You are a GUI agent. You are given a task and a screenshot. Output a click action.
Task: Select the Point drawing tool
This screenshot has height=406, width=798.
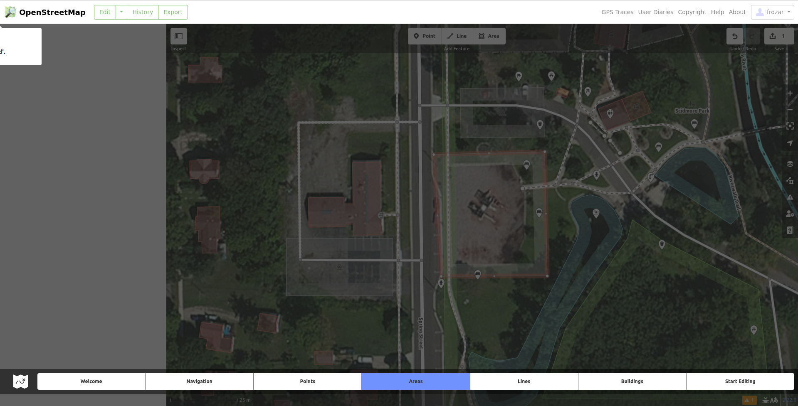point(424,36)
